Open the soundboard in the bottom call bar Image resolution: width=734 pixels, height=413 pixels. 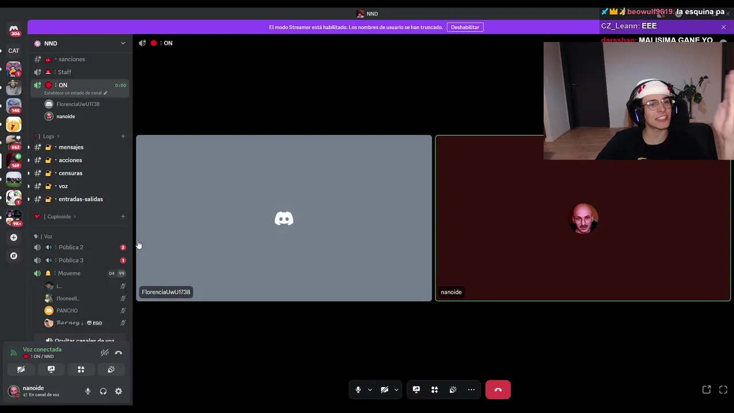click(x=453, y=389)
